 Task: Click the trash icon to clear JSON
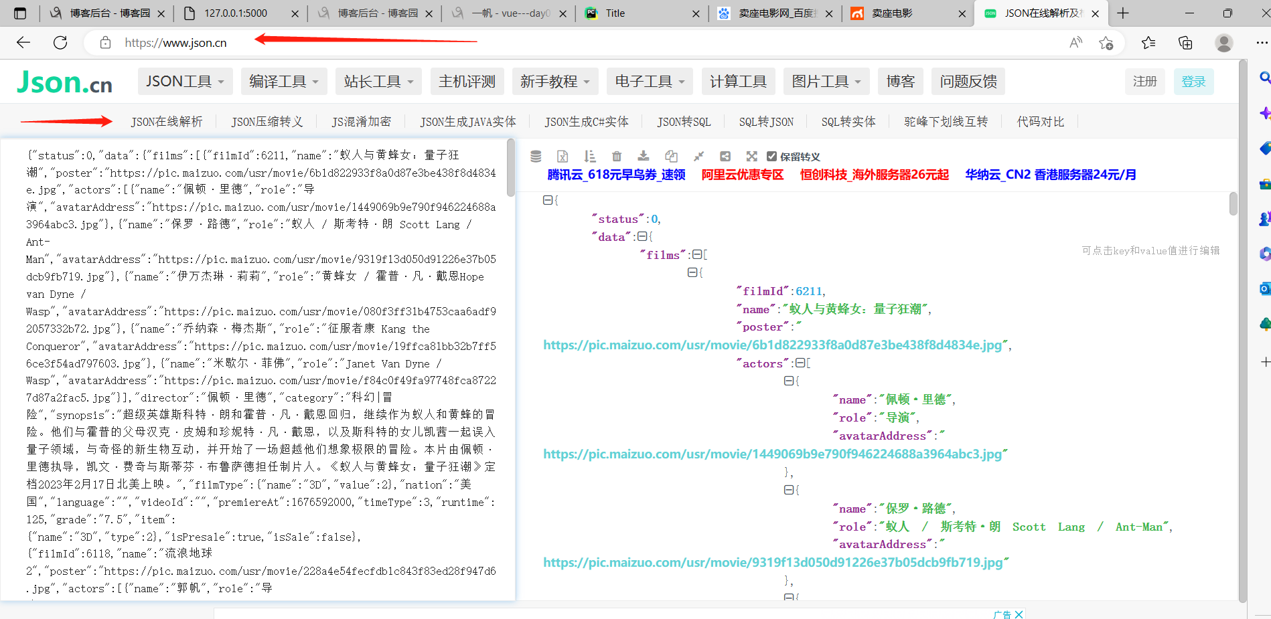pyautogui.click(x=617, y=156)
